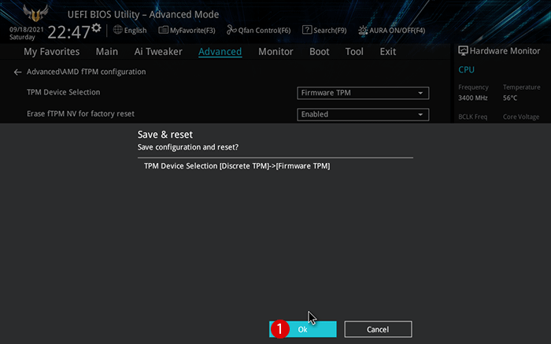Click the TPM Device Selection change line
Viewport: 551px width, 344px height.
point(237,166)
